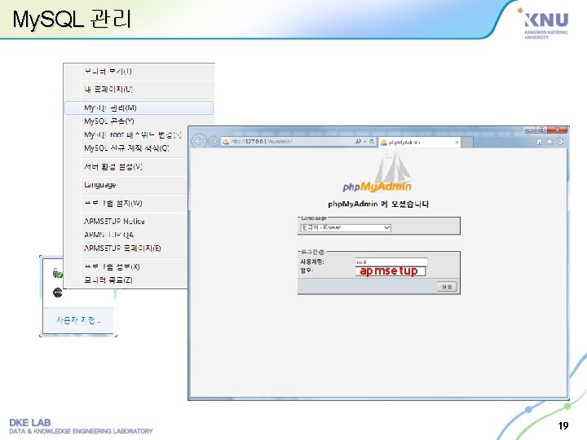Choose MySQL 신규 계정 생성(Q) menu item
587x440 pixels.
point(126,148)
